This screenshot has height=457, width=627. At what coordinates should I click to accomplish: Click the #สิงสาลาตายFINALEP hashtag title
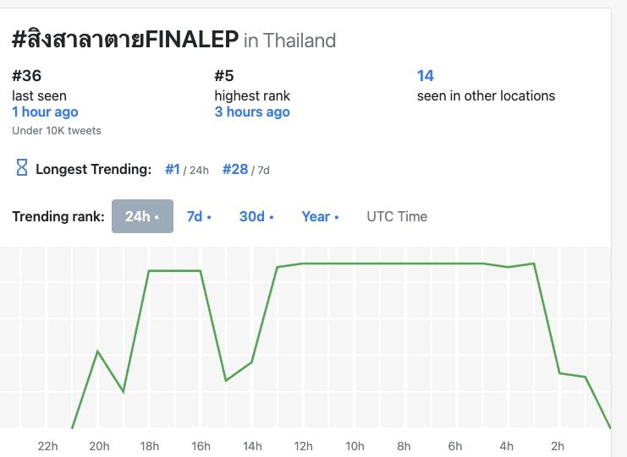pyautogui.click(x=125, y=39)
